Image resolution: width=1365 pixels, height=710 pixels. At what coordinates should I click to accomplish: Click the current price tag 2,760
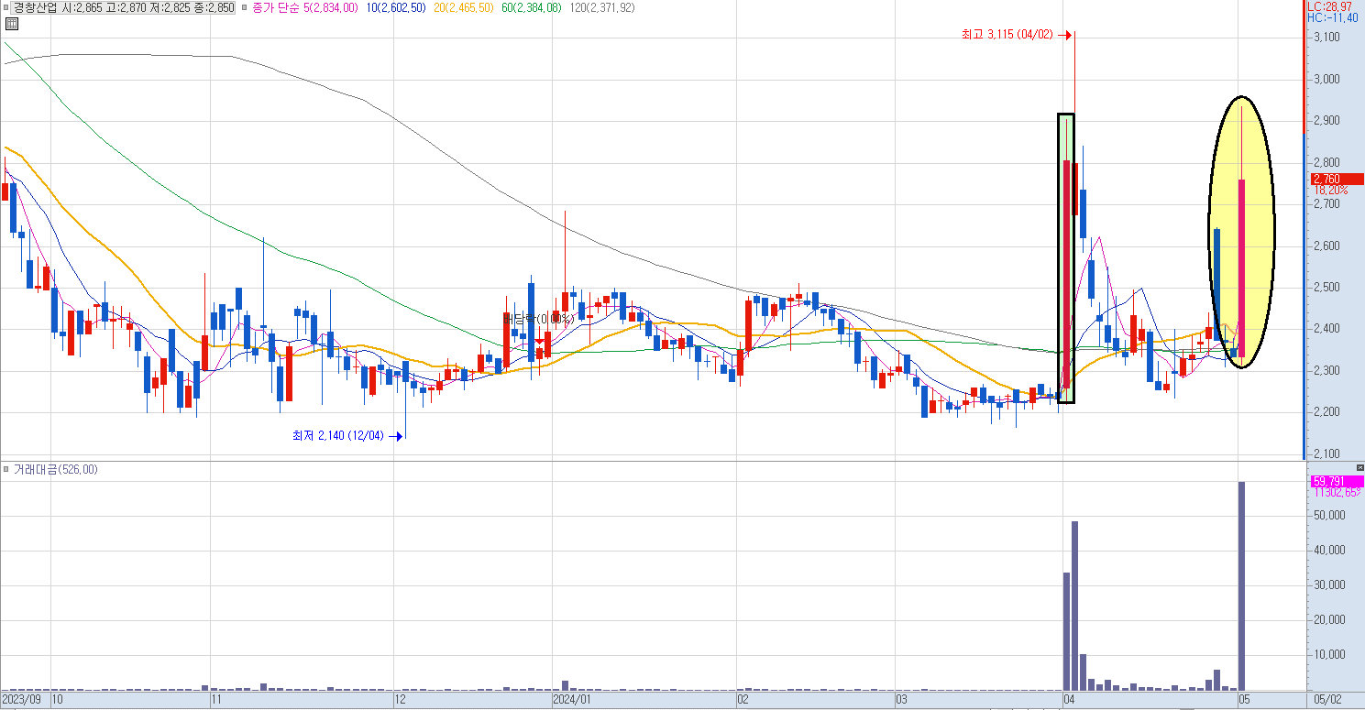(1337, 179)
